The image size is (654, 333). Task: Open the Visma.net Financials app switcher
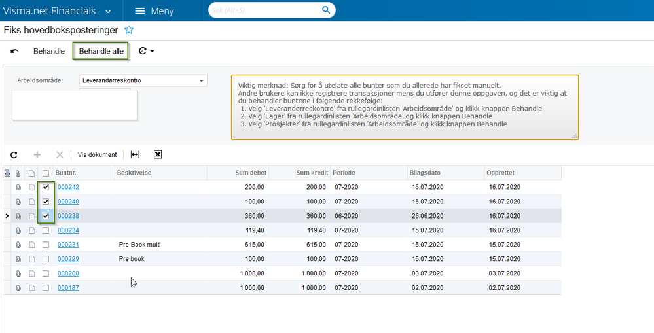point(108,11)
